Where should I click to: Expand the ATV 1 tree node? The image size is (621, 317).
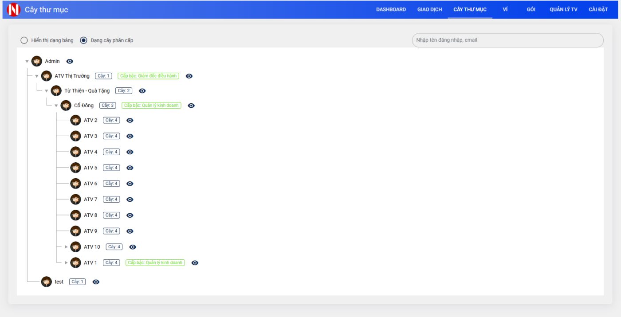[x=66, y=263]
